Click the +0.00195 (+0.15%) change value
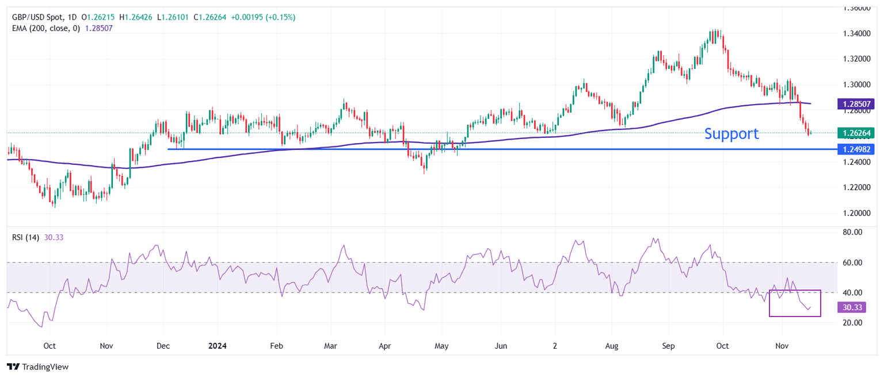Image resolution: width=884 pixels, height=378 pixels. pos(263,17)
